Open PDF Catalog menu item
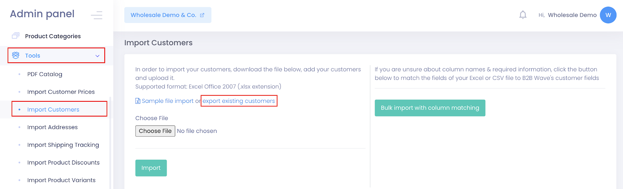This screenshot has width=623, height=189. tap(45, 74)
